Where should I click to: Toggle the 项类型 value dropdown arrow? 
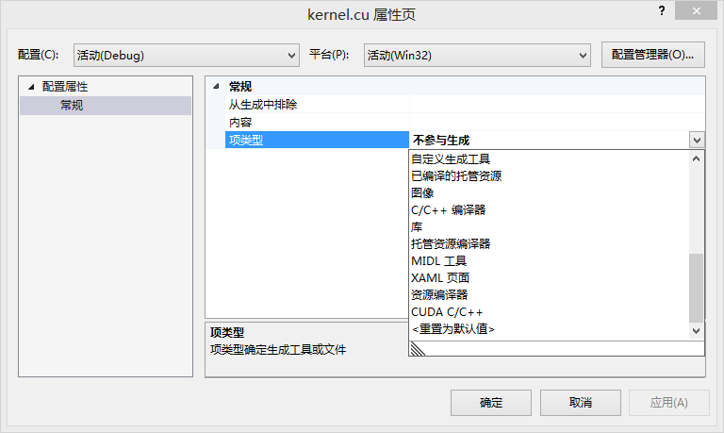coord(697,140)
